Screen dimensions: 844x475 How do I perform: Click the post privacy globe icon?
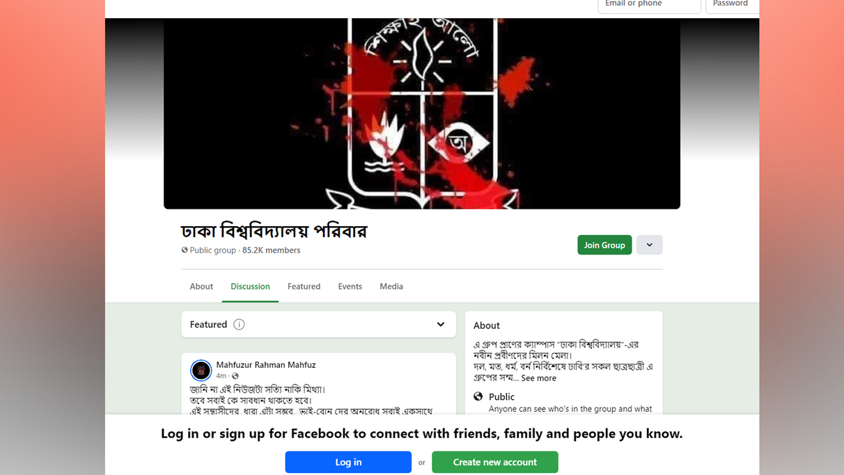pyautogui.click(x=235, y=376)
